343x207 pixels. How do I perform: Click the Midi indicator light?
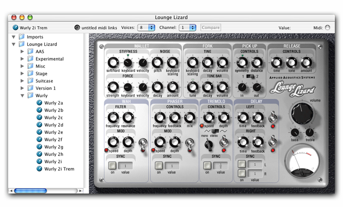[327, 28]
